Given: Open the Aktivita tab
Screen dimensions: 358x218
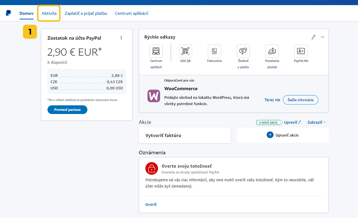Looking at the screenshot, I should pyautogui.click(x=49, y=13).
